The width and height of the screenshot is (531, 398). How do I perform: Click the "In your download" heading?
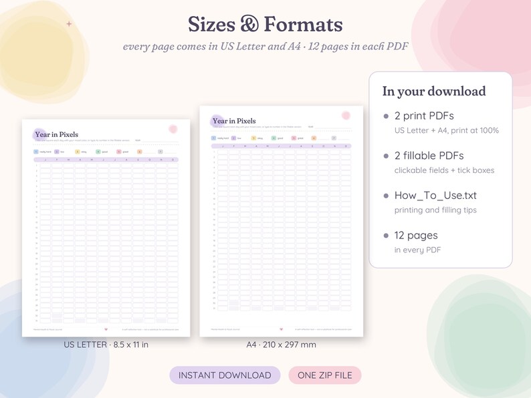pyautogui.click(x=434, y=91)
